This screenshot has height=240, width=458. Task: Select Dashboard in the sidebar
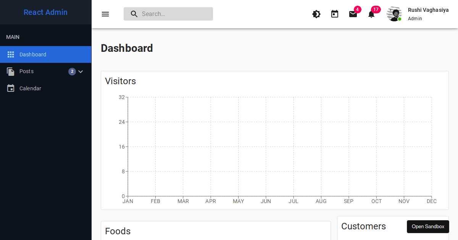[x=46, y=54]
